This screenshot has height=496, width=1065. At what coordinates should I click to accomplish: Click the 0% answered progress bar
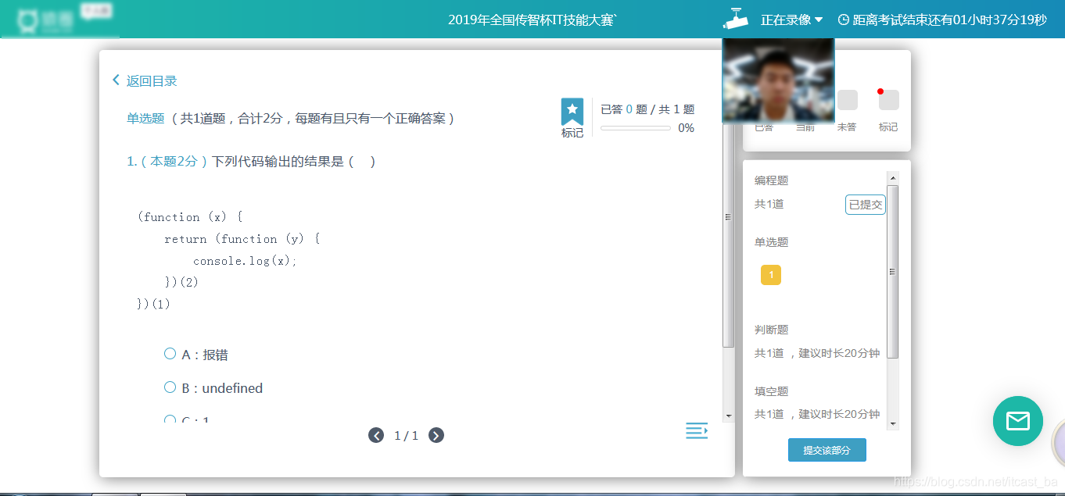633,127
